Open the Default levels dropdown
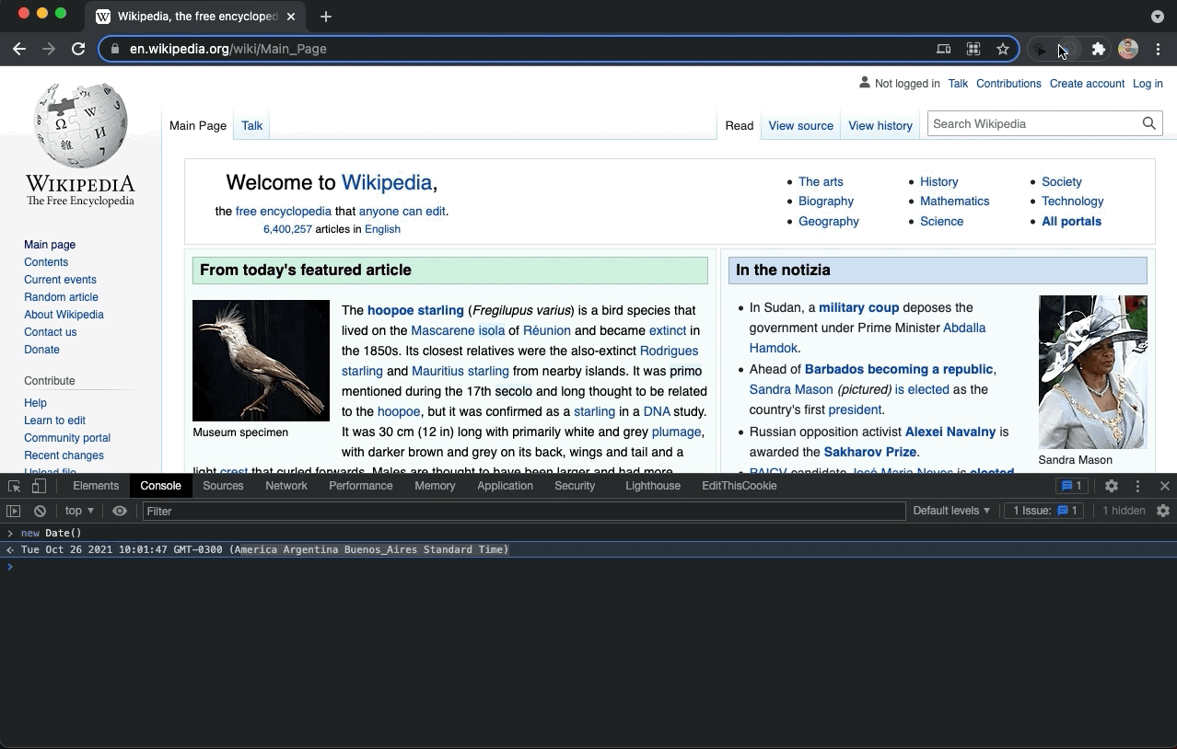 951,511
